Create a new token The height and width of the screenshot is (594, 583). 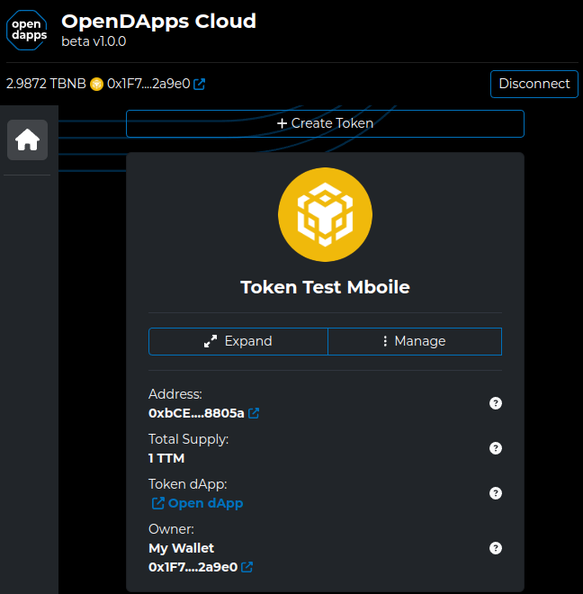(325, 123)
